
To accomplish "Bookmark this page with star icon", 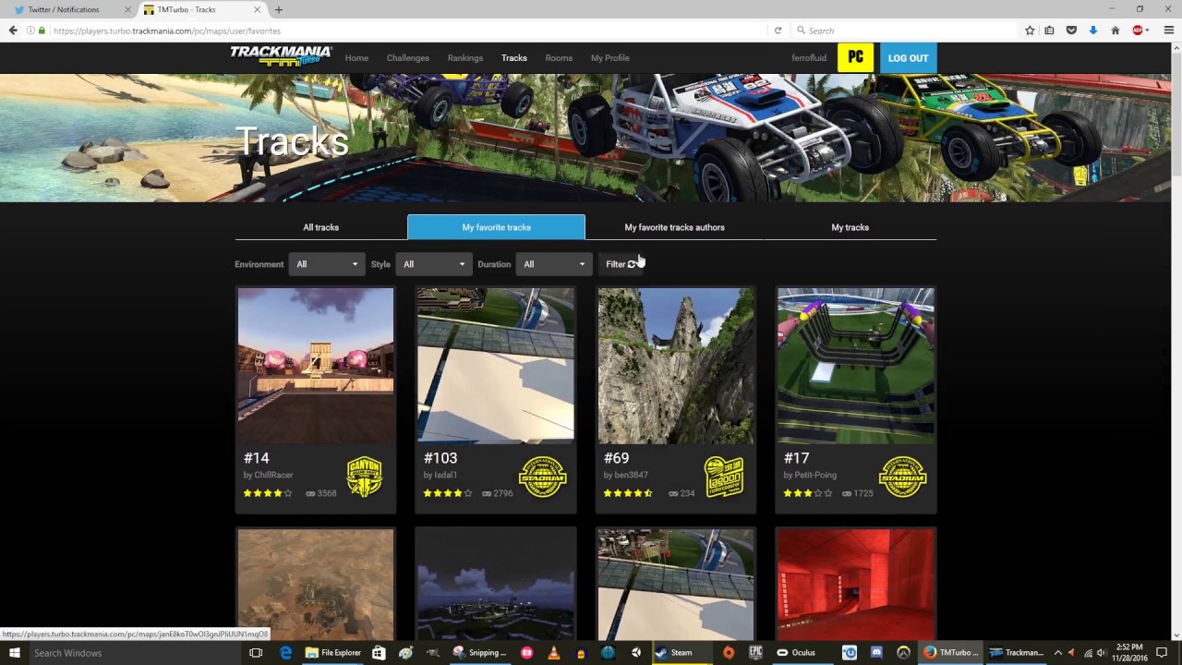I will (1030, 30).
